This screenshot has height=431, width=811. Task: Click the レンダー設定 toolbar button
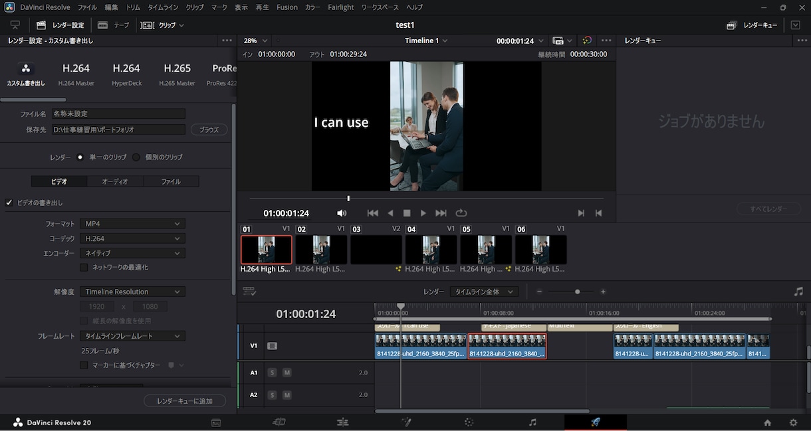point(60,25)
